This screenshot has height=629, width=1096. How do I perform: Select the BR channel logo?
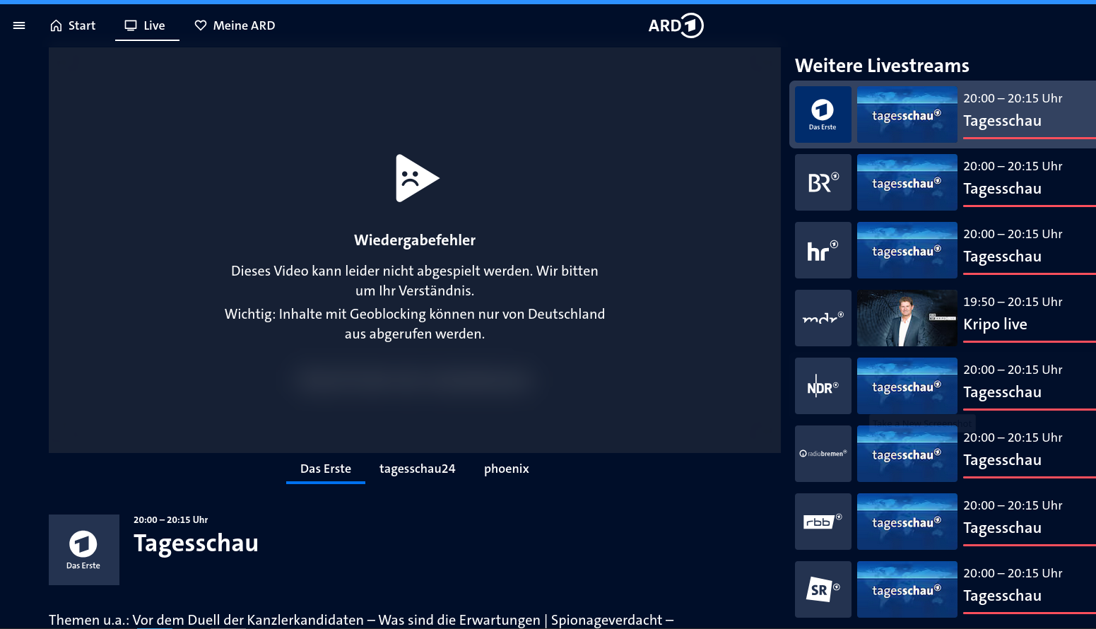point(823,182)
